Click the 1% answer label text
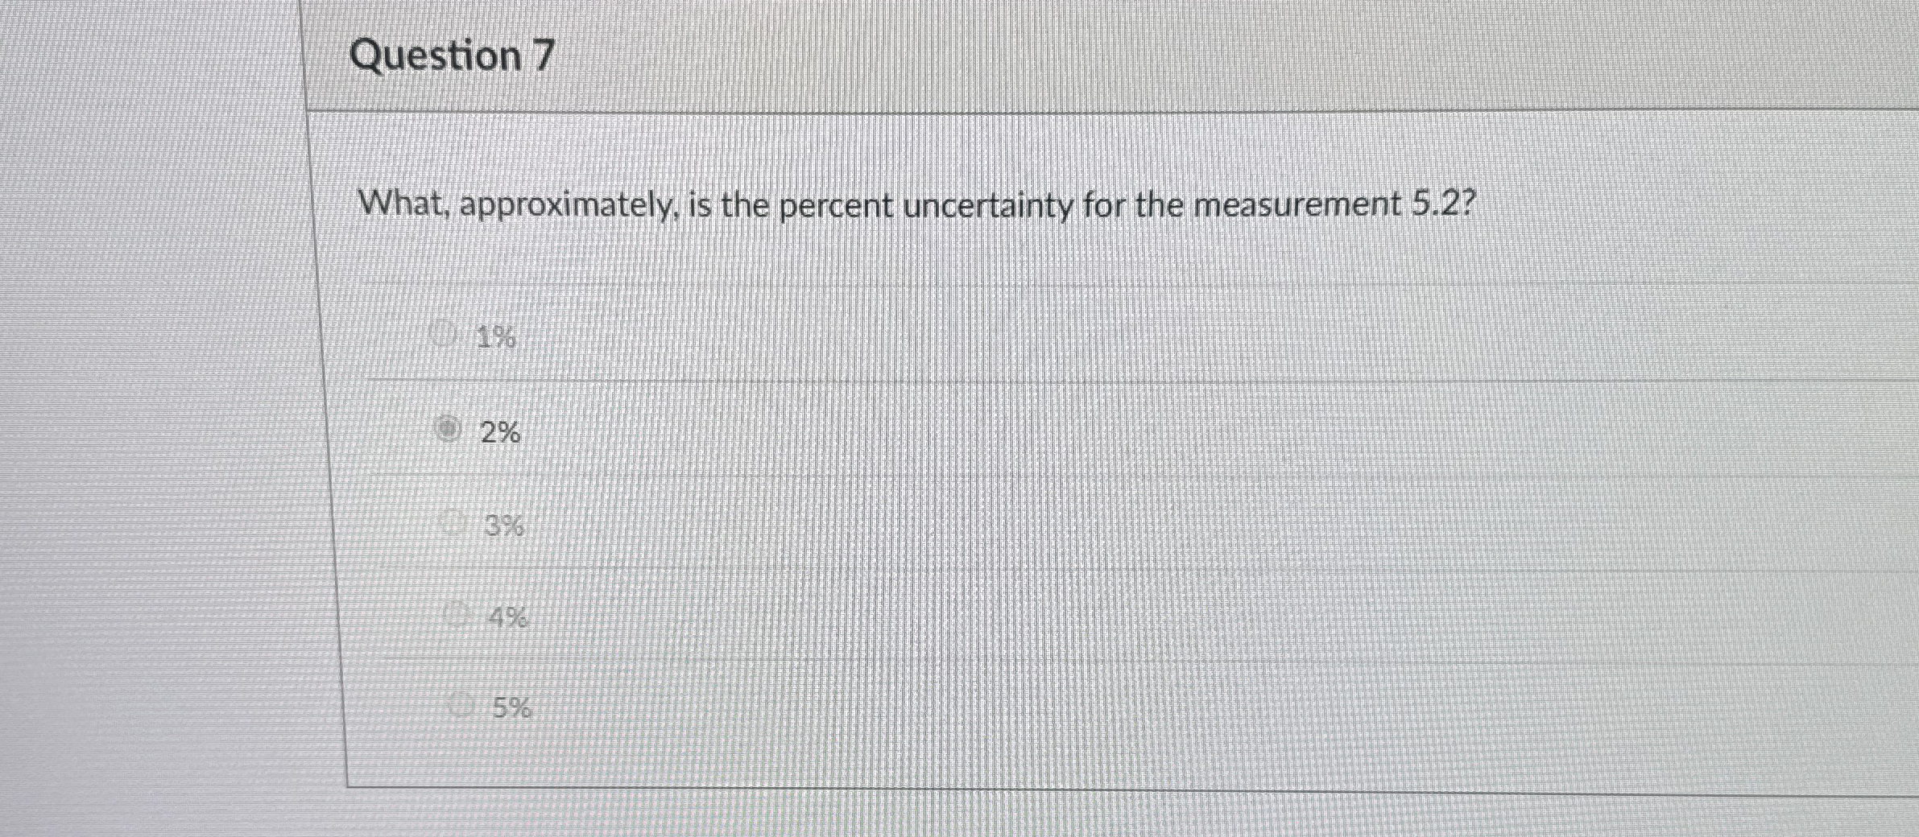1919x837 pixels. [x=494, y=338]
